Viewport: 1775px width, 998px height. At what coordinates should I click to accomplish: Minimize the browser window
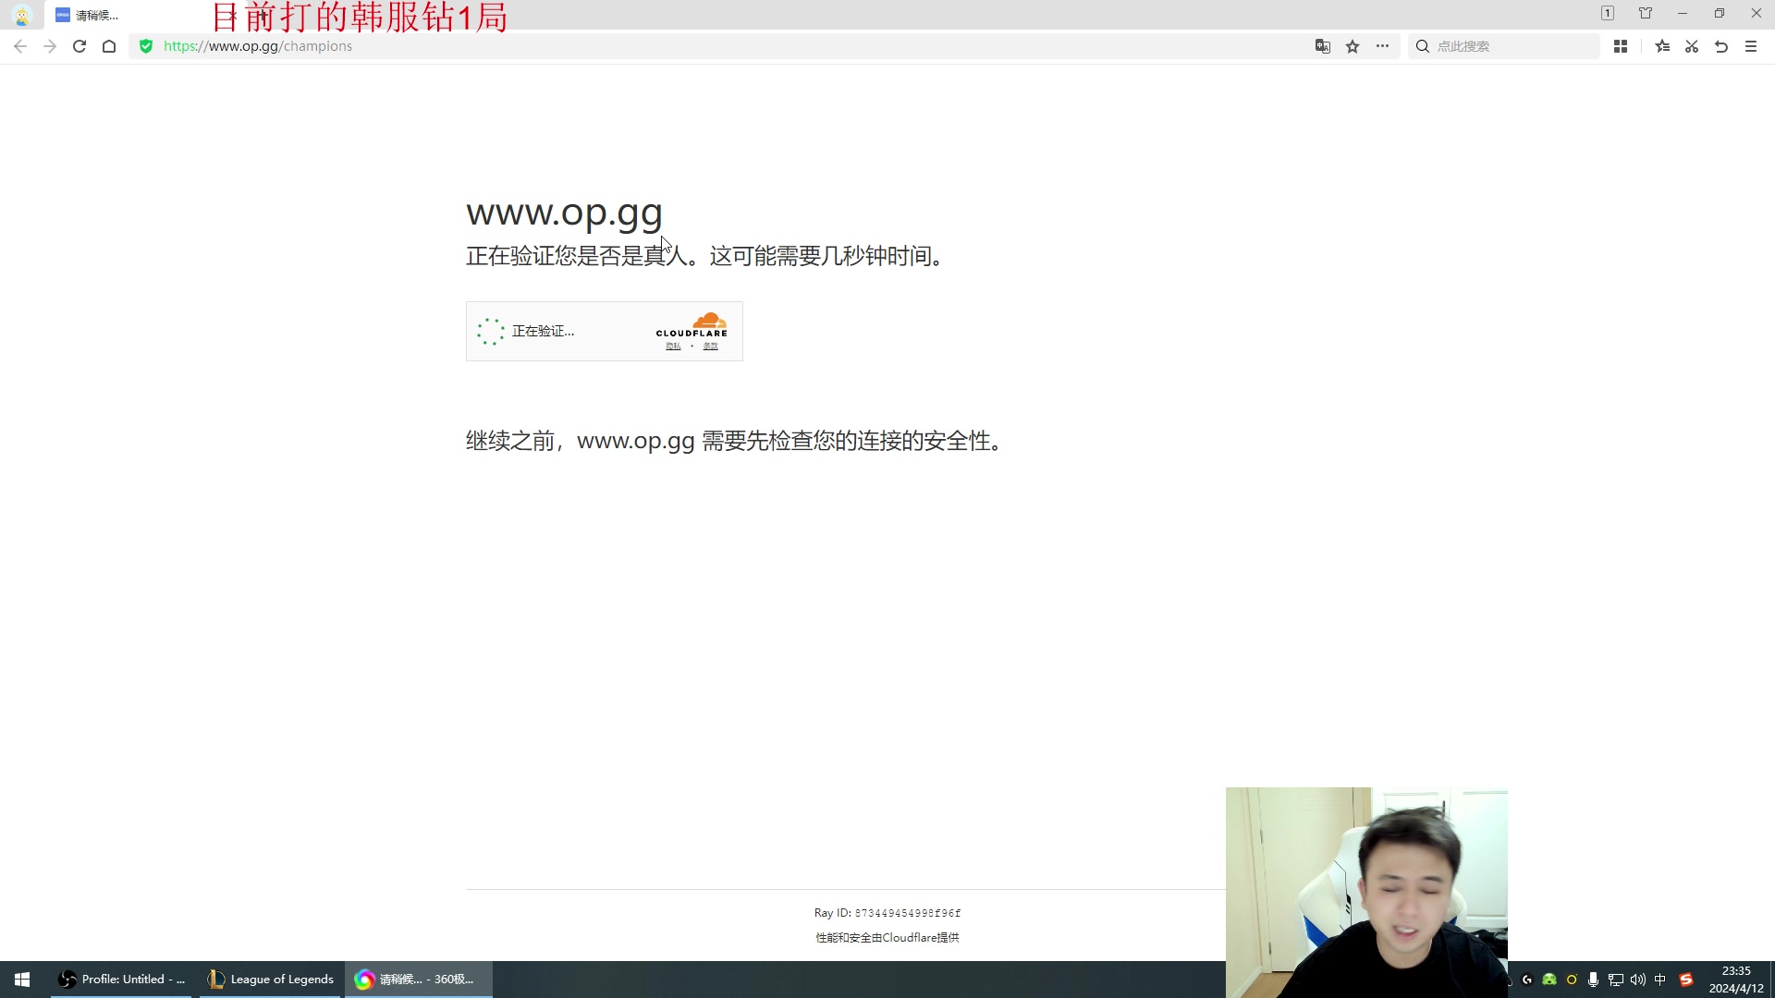1683,13
